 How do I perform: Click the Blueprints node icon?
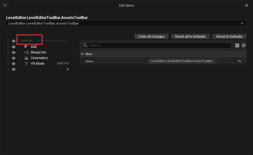point(26,52)
